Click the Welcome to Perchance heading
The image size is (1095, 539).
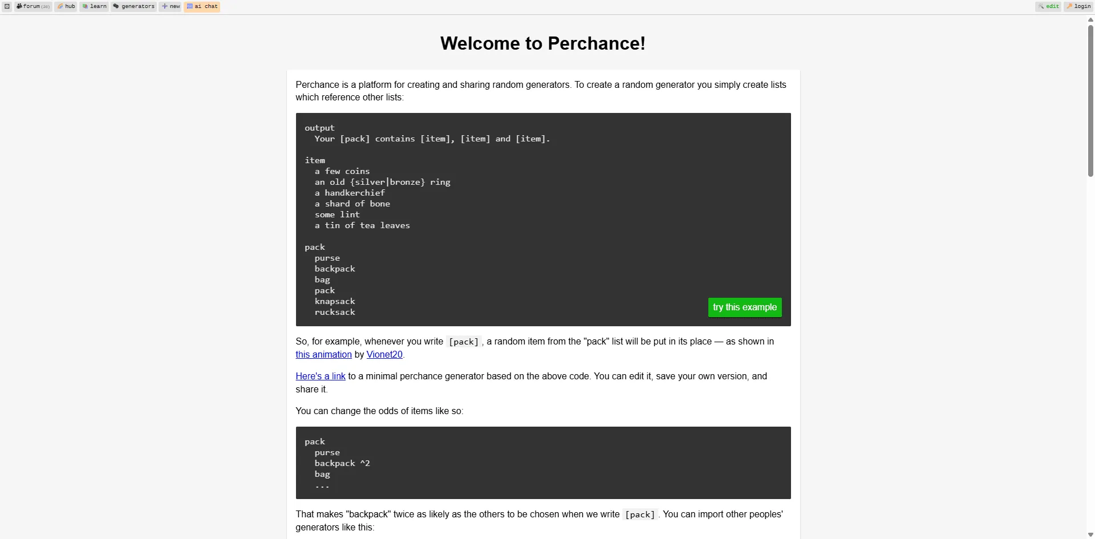(x=543, y=43)
